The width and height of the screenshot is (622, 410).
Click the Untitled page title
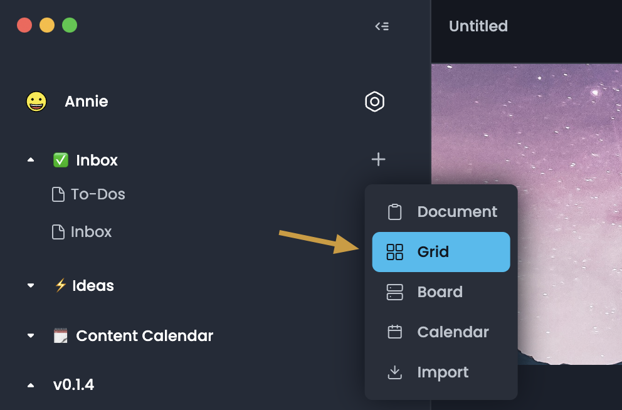tap(478, 26)
